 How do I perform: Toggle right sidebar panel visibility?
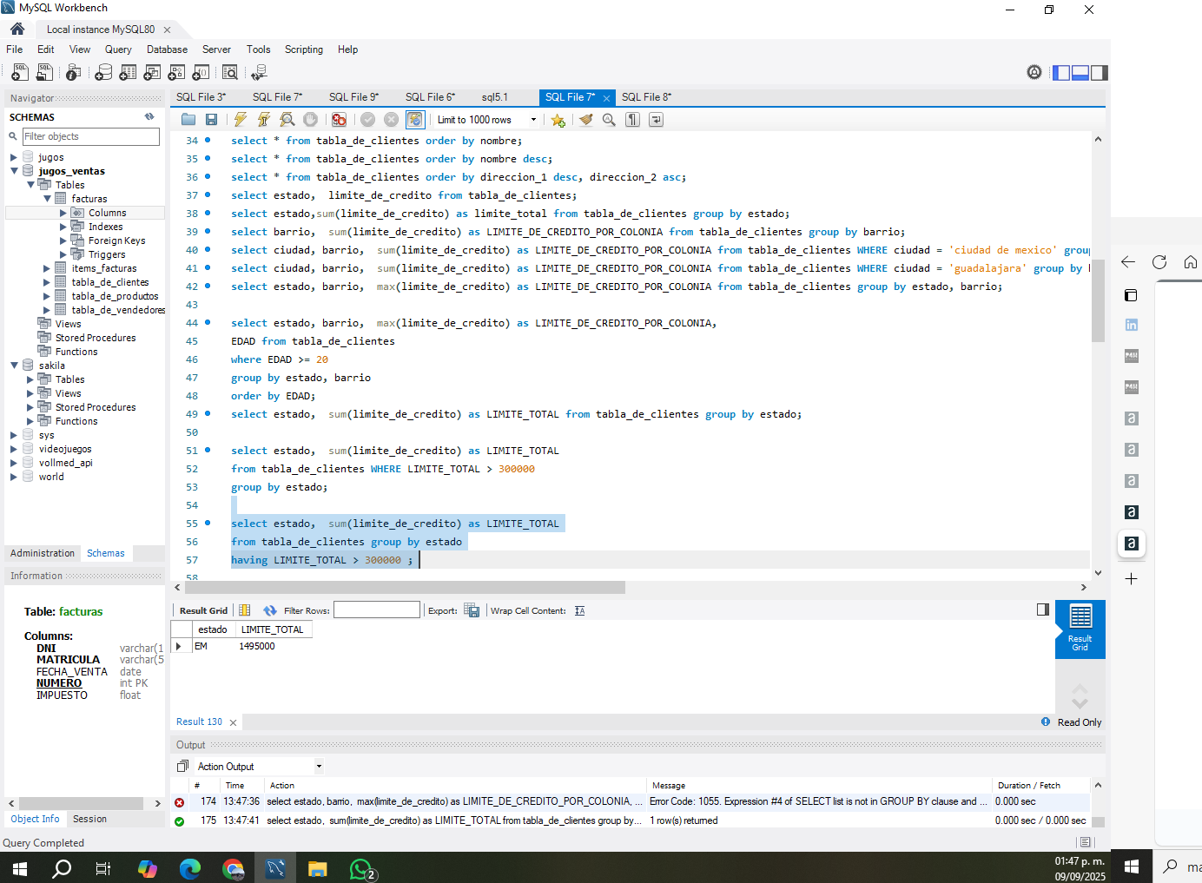(x=1100, y=73)
